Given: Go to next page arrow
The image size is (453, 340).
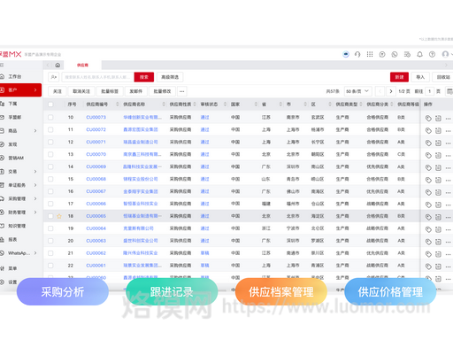Looking at the screenshot, I should pos(391,91).
